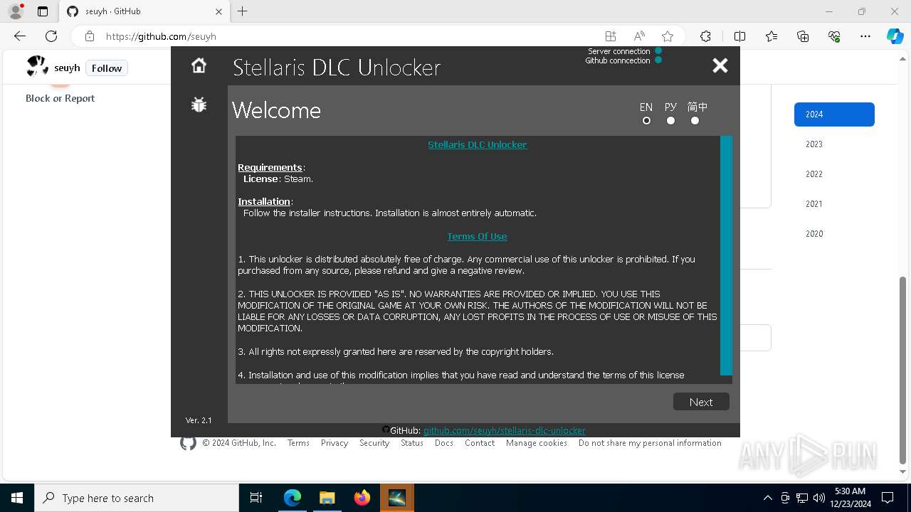
Task: Go back in Edge browser
Action: tap(20, 36)
